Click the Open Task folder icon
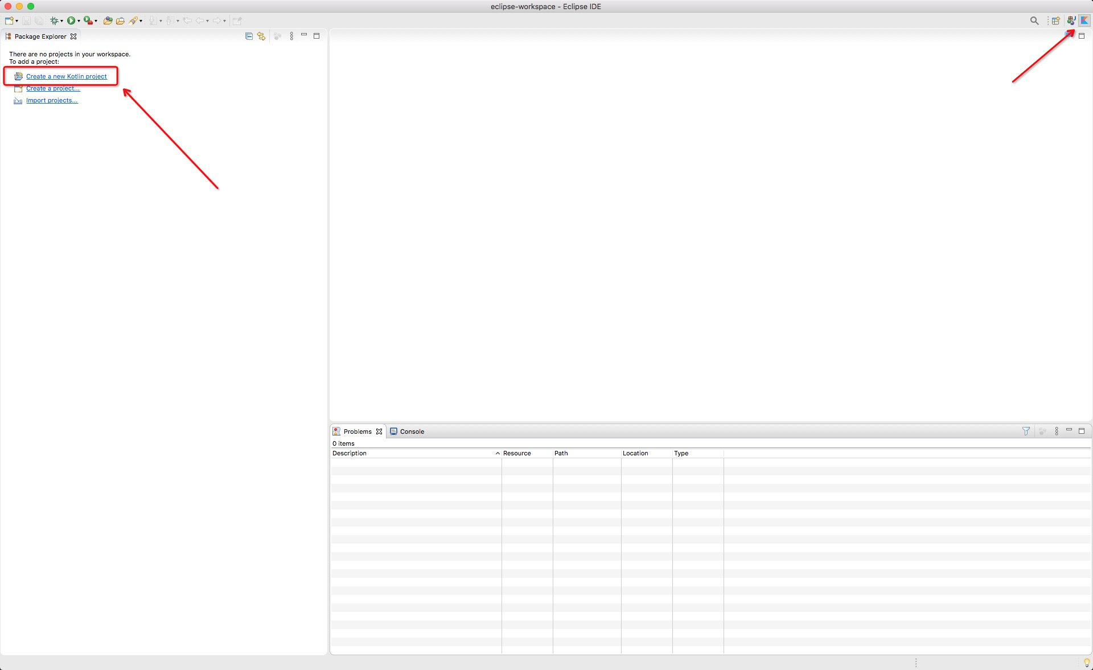Viewport: 1093px width, 670px height. 120,20
